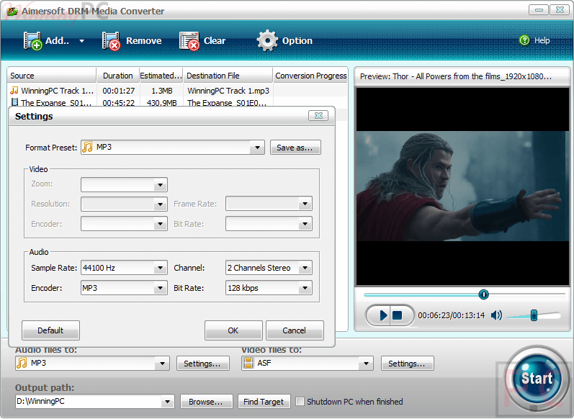The height and width of the screenshot is (419, 574).
Task: Expand the audio Encoder MP3 dropdown
Action: click(161, 288)
